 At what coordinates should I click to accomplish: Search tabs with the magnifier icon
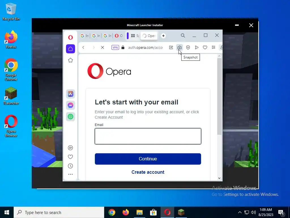point(183,35)
